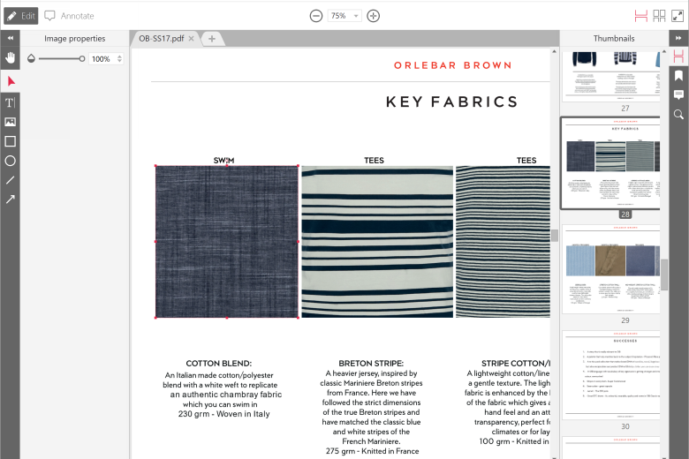Select the Hand pan tool
Screen dimensions: 689x459
(10, 58)
